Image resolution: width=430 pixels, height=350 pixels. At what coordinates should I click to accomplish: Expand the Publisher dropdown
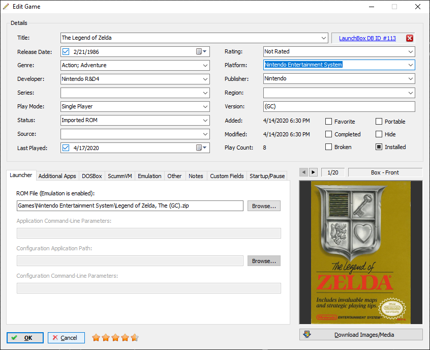coord(411,79)
